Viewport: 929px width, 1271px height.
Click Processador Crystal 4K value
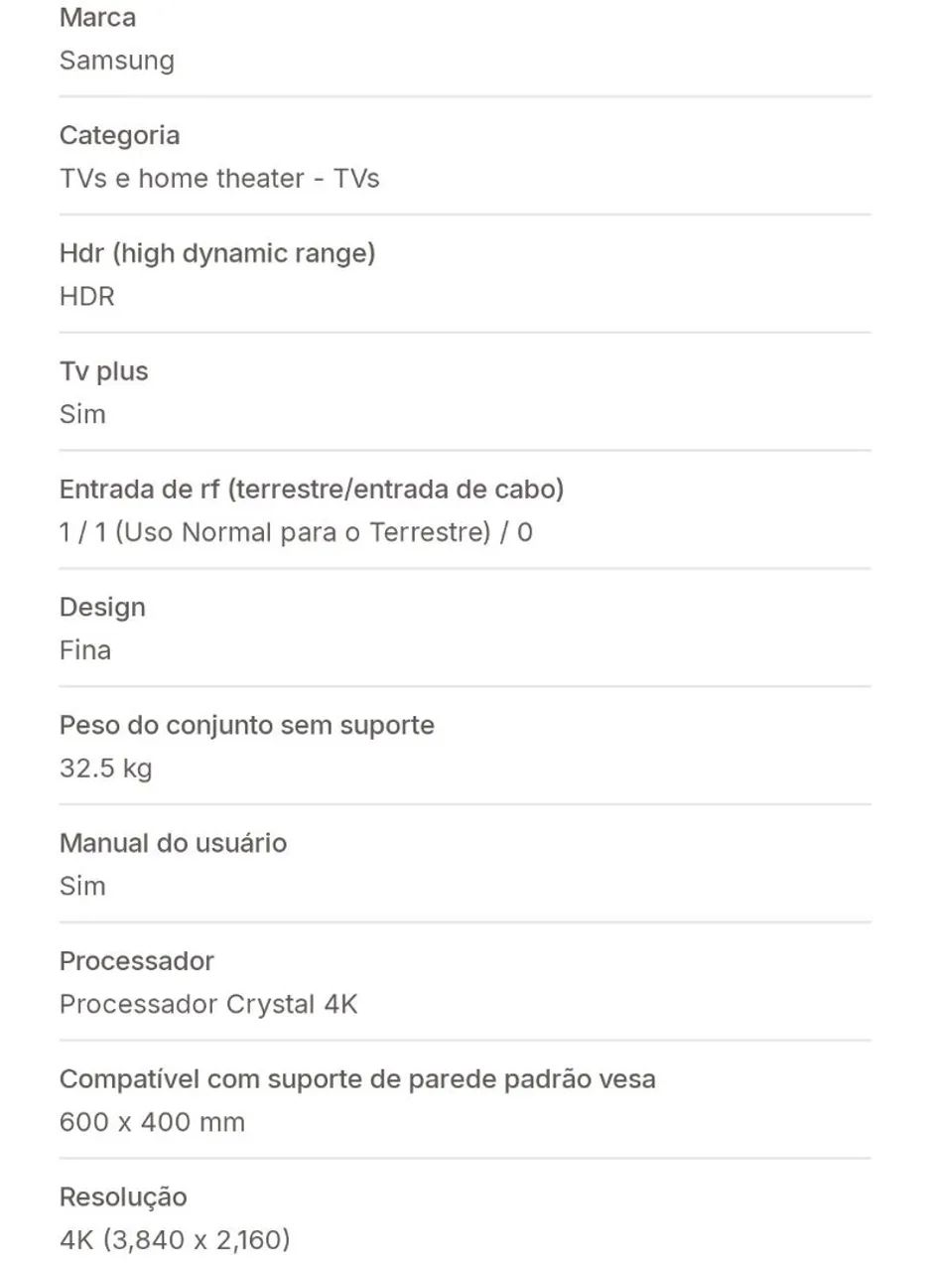208,1005
